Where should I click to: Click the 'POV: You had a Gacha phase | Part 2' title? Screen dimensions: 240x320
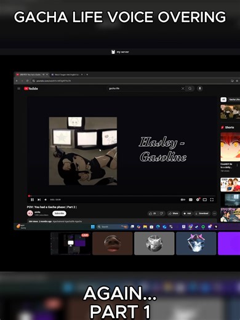(52, 207)
